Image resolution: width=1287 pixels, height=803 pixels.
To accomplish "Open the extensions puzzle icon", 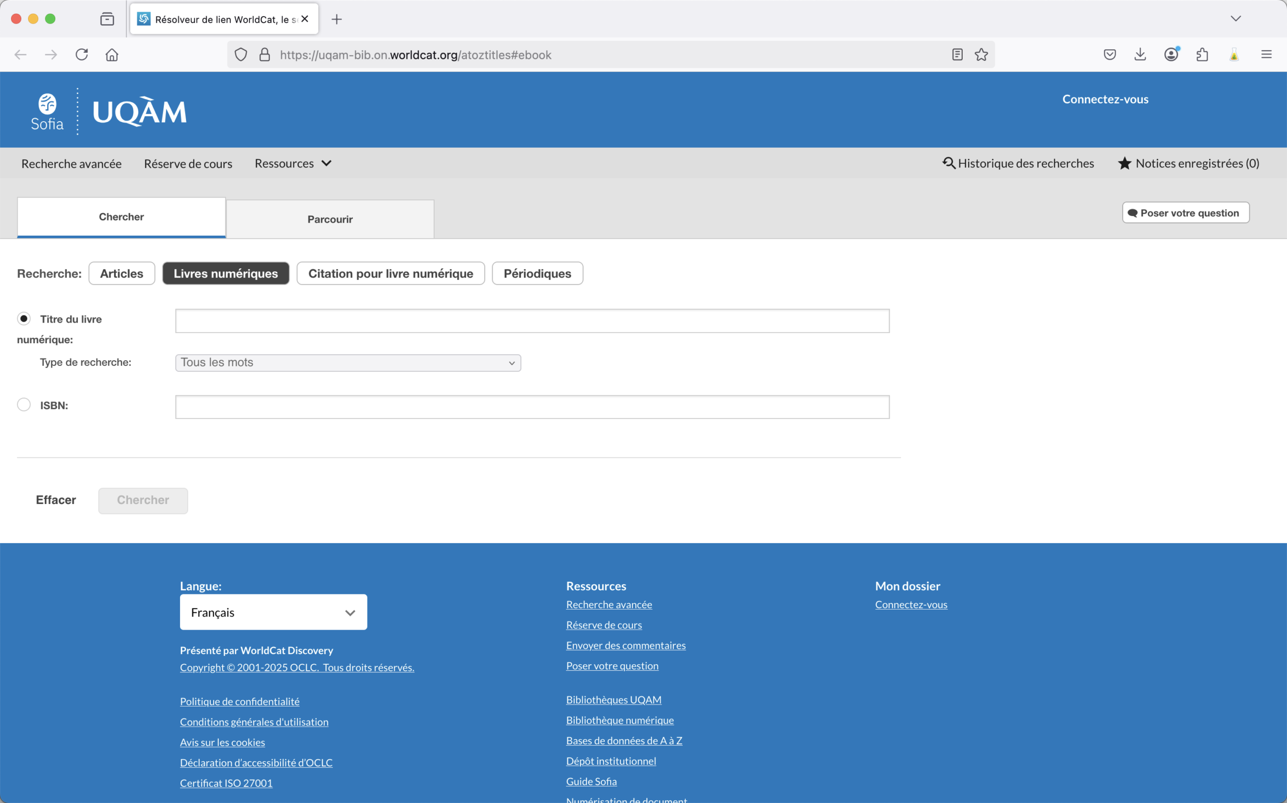I will coord(1203,55).
